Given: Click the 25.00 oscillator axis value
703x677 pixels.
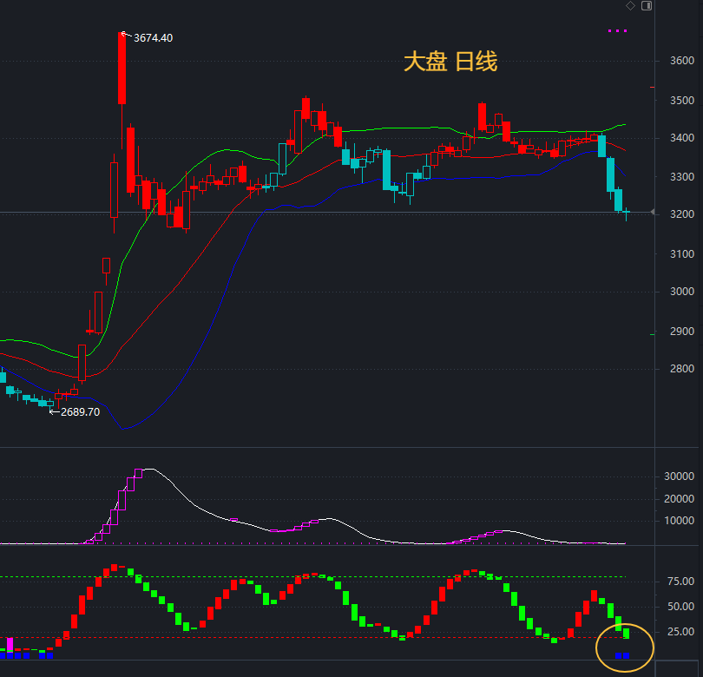Looking at the screenshot, I should pyautogui.click(x=680, y=632).
